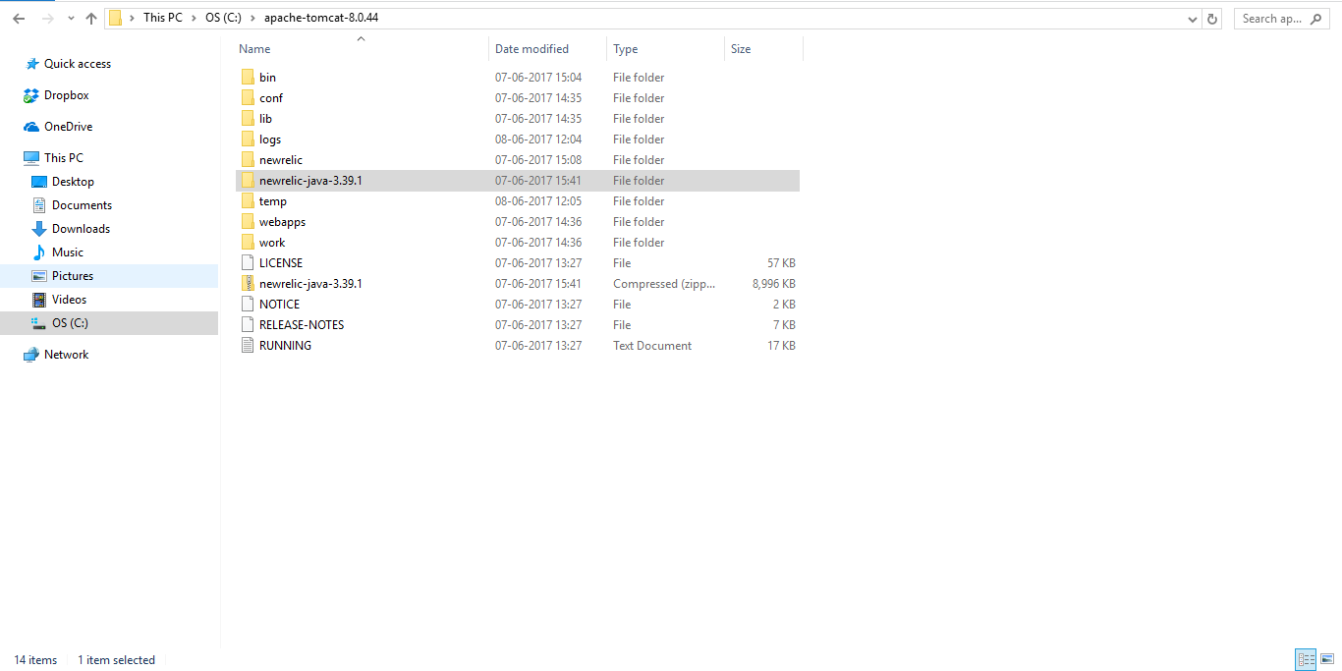
Task: Go back with the Back arrow
Action: (x=19, y=19)
